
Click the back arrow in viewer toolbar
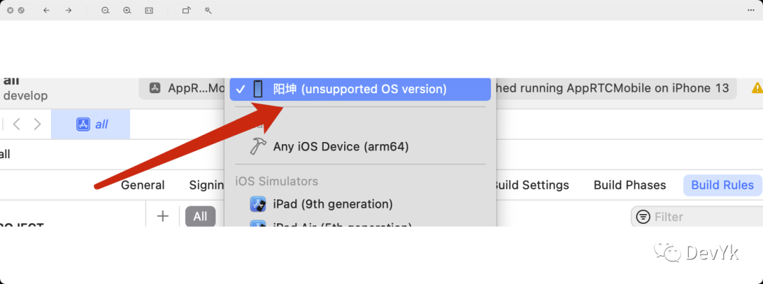tap(46, 11)
